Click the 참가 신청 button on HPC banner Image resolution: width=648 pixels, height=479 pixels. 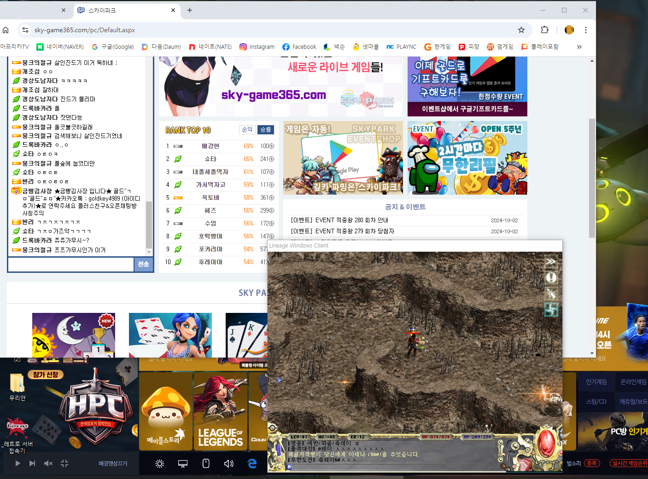tap(46, 375)
